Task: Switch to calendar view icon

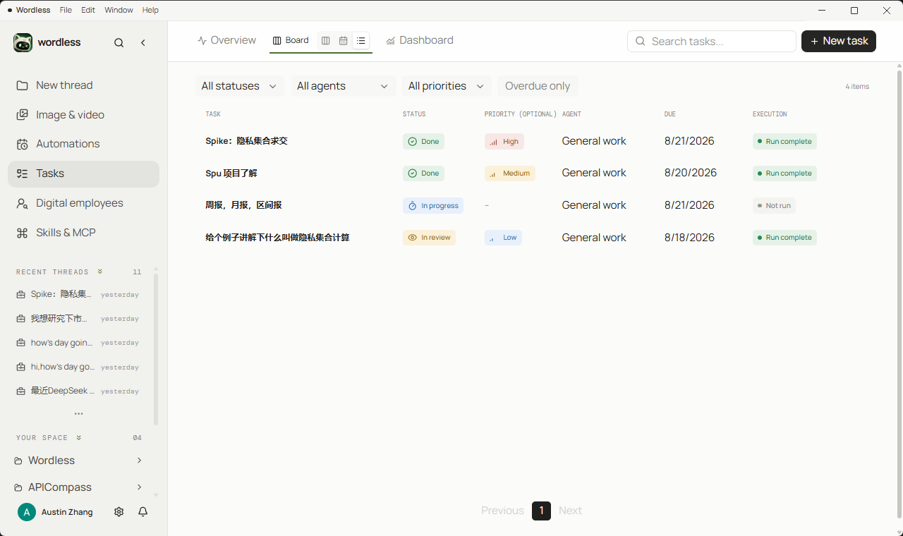Action: 343,41
